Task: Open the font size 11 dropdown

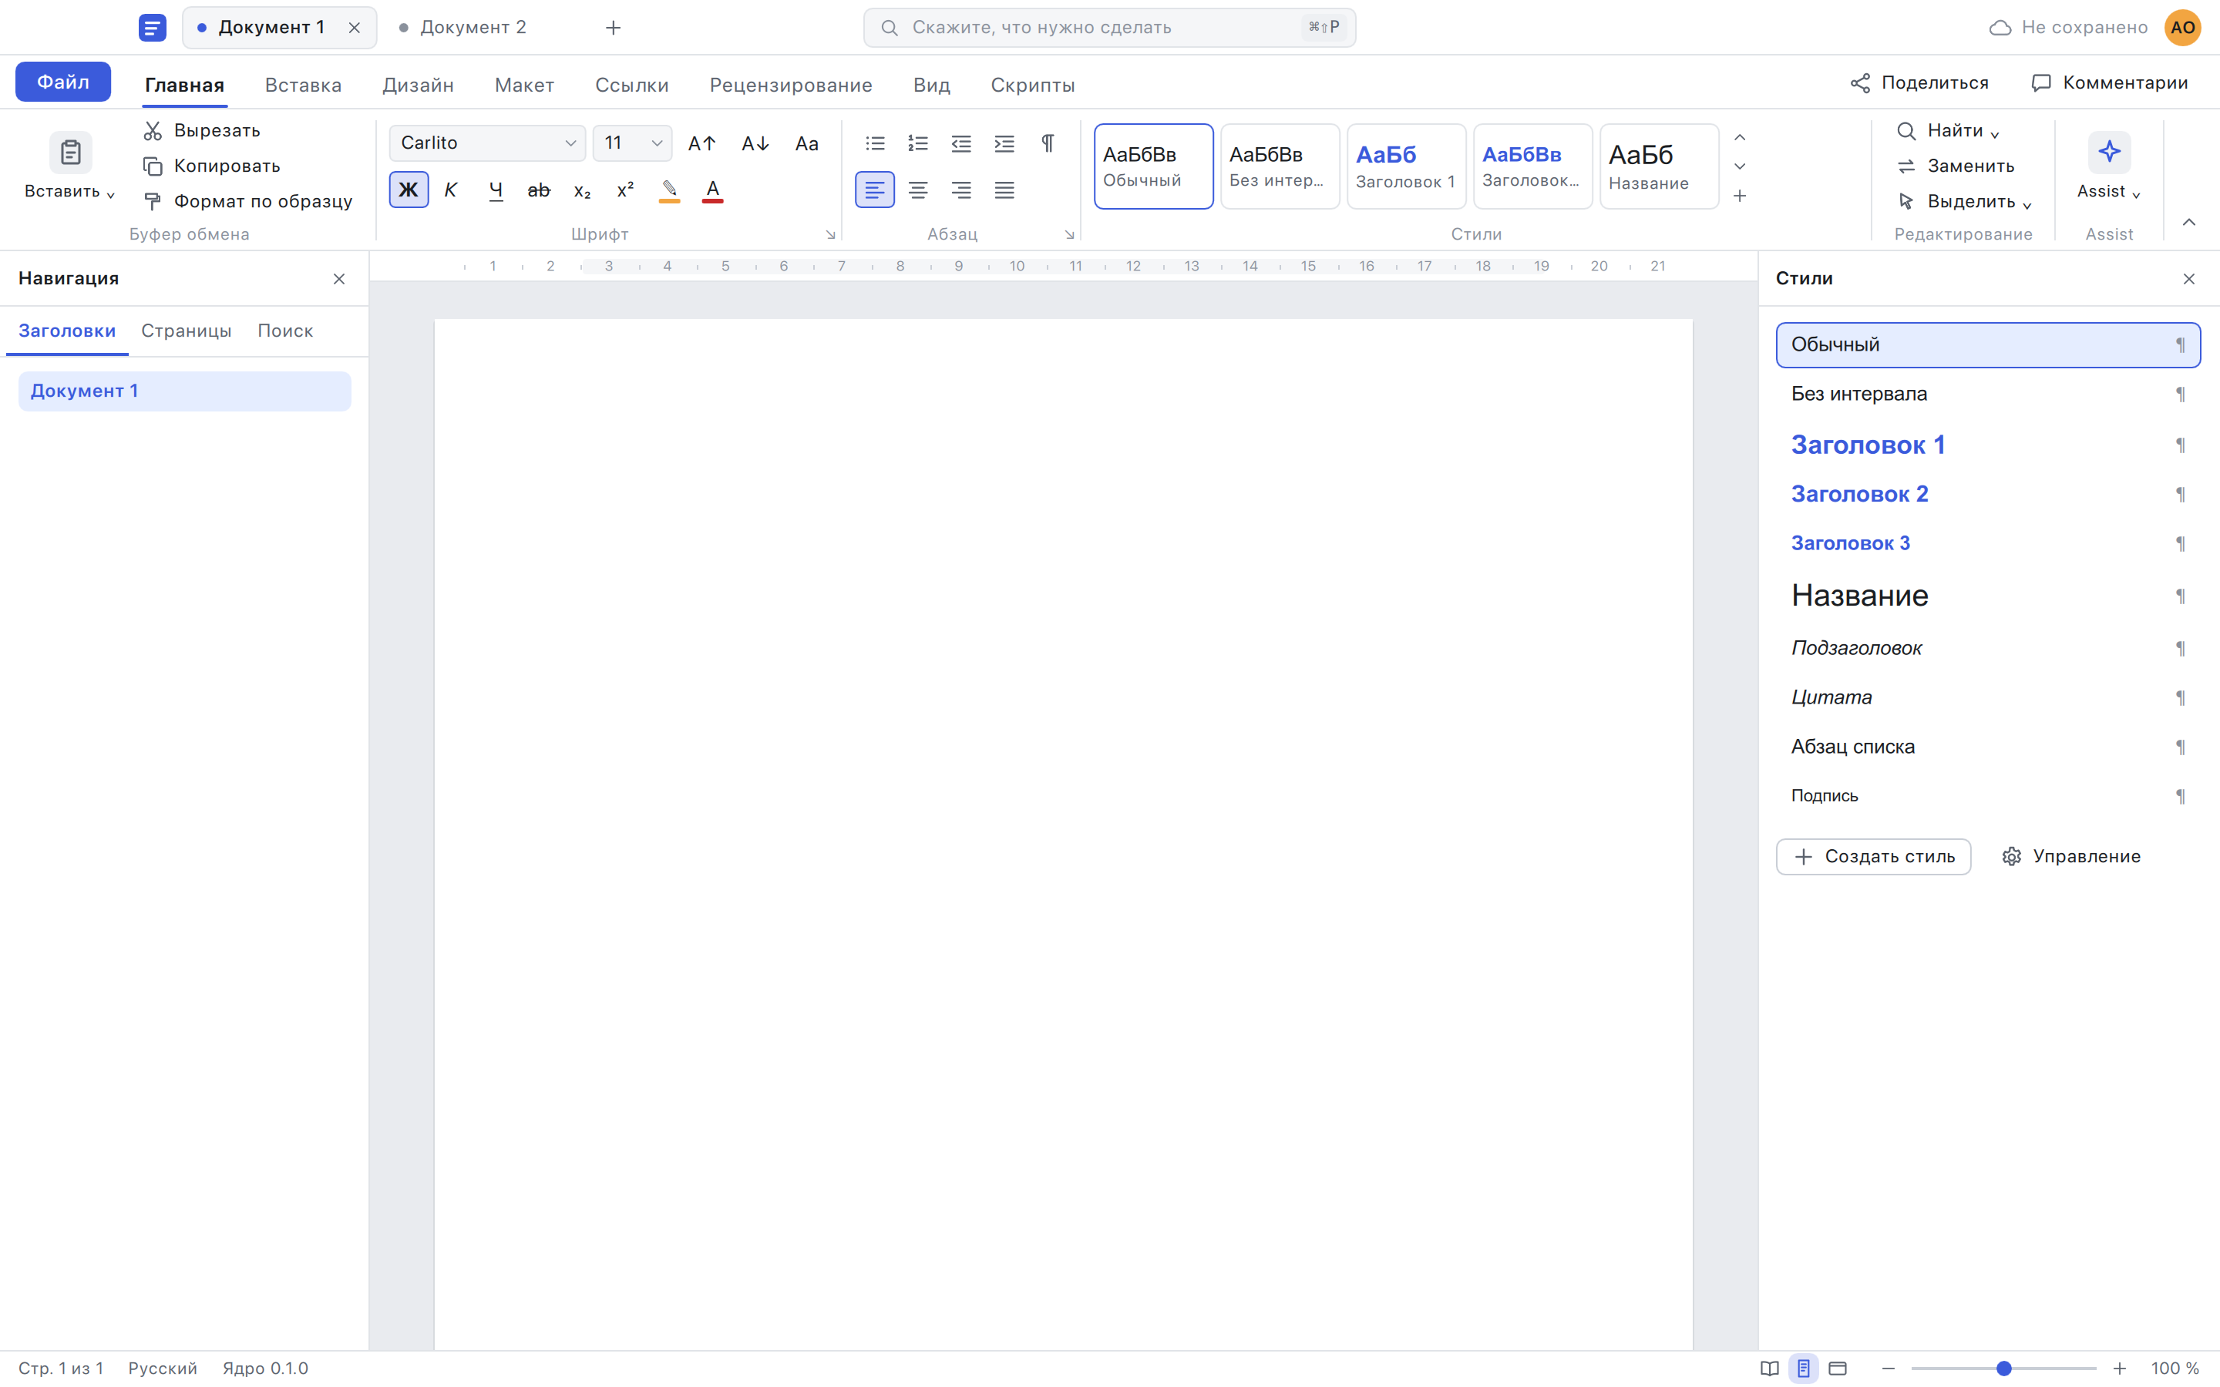Action: tap(632, 143)
